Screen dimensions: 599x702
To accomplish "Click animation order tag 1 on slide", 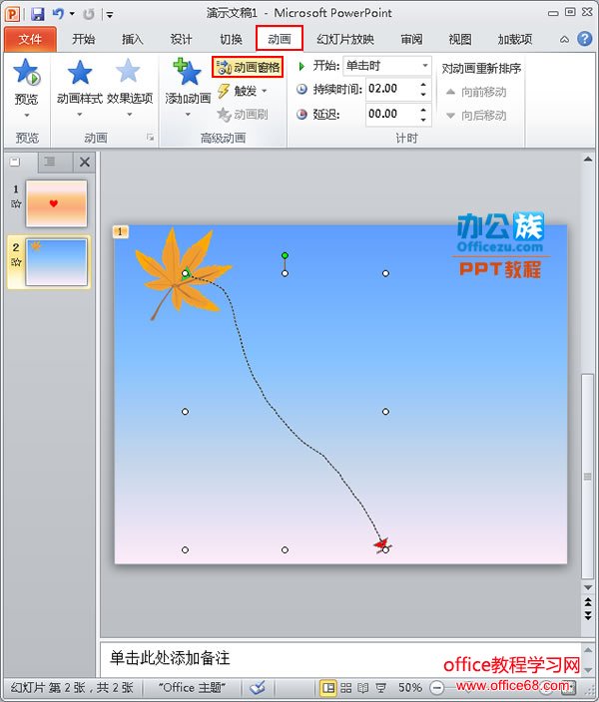I will (120, 231).
